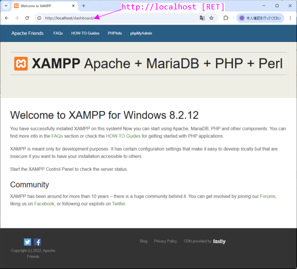297x269 pixels.
Task: Click the profile verification button in toolbar
Action: (x=259, y=18)
